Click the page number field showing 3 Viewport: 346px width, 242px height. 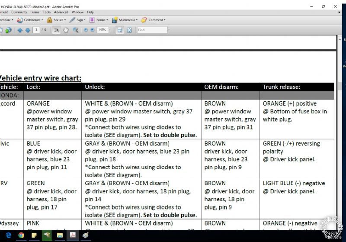36,30
